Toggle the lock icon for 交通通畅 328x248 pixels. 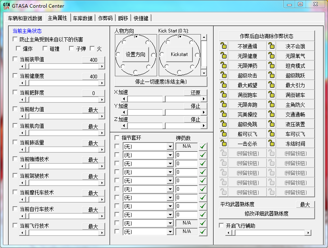271,114
